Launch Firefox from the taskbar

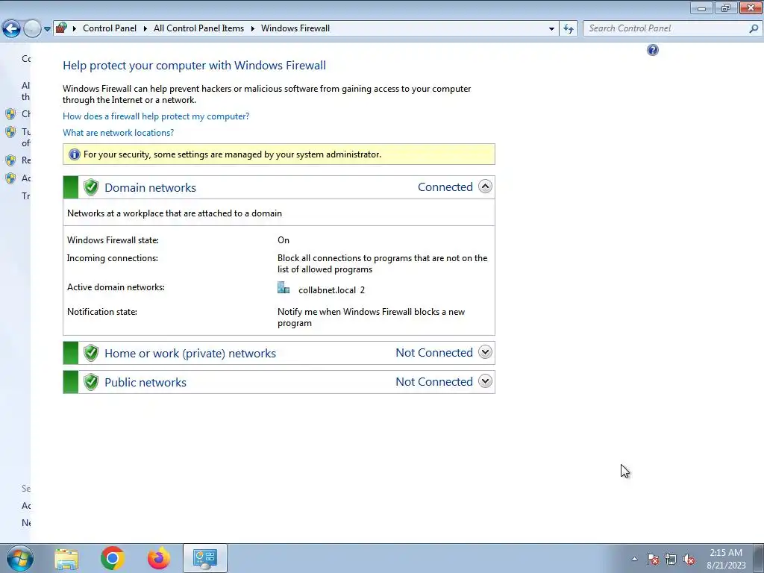[159, 558]
